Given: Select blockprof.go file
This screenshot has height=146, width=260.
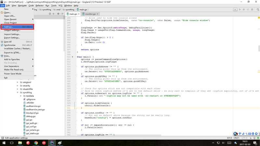Looking at the screenshot, I should pos(32,113).
